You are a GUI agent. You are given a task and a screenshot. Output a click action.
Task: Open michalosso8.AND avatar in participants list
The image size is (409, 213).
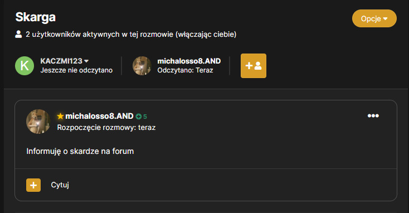point(142,66)
